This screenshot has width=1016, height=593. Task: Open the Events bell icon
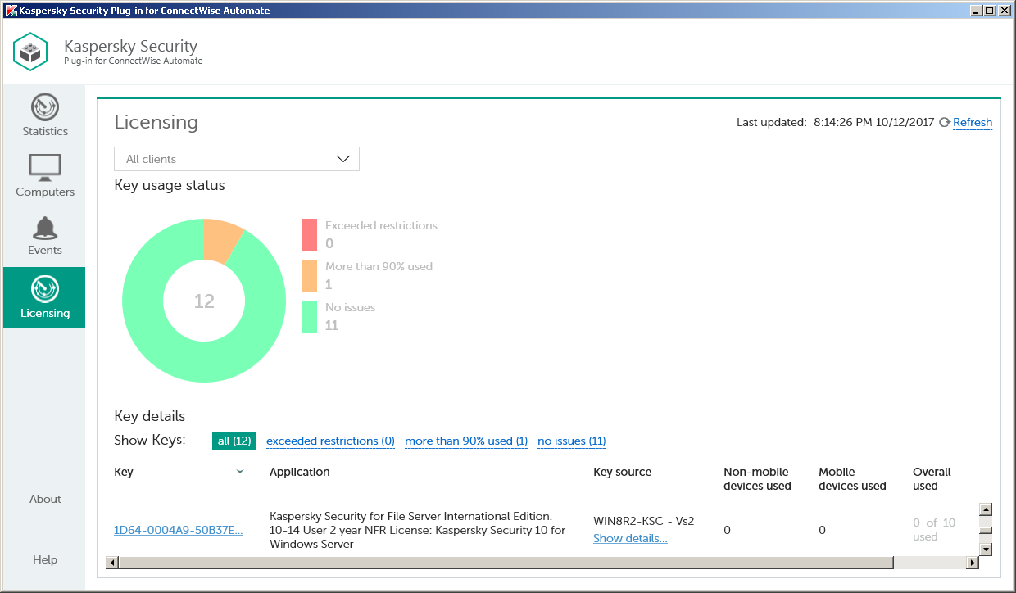[45, 228]
